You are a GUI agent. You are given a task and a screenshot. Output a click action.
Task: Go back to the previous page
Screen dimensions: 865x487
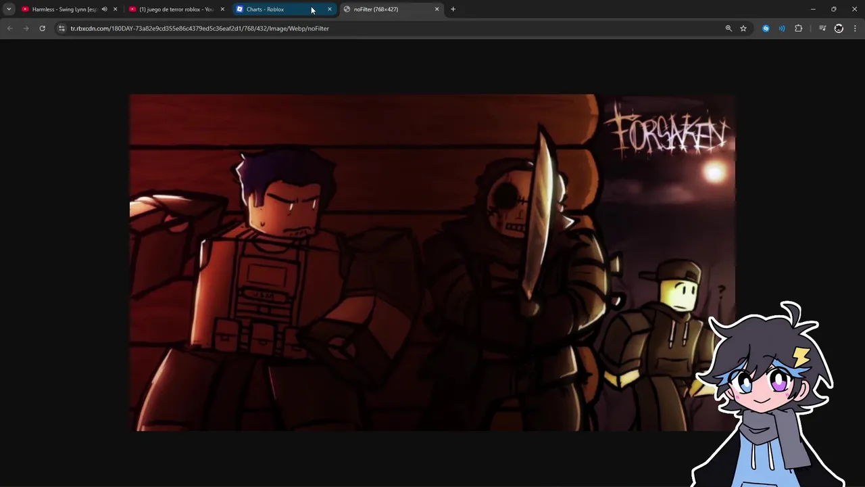(9, 28)
